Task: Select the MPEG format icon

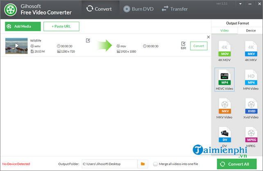Action: pos(251,137)
